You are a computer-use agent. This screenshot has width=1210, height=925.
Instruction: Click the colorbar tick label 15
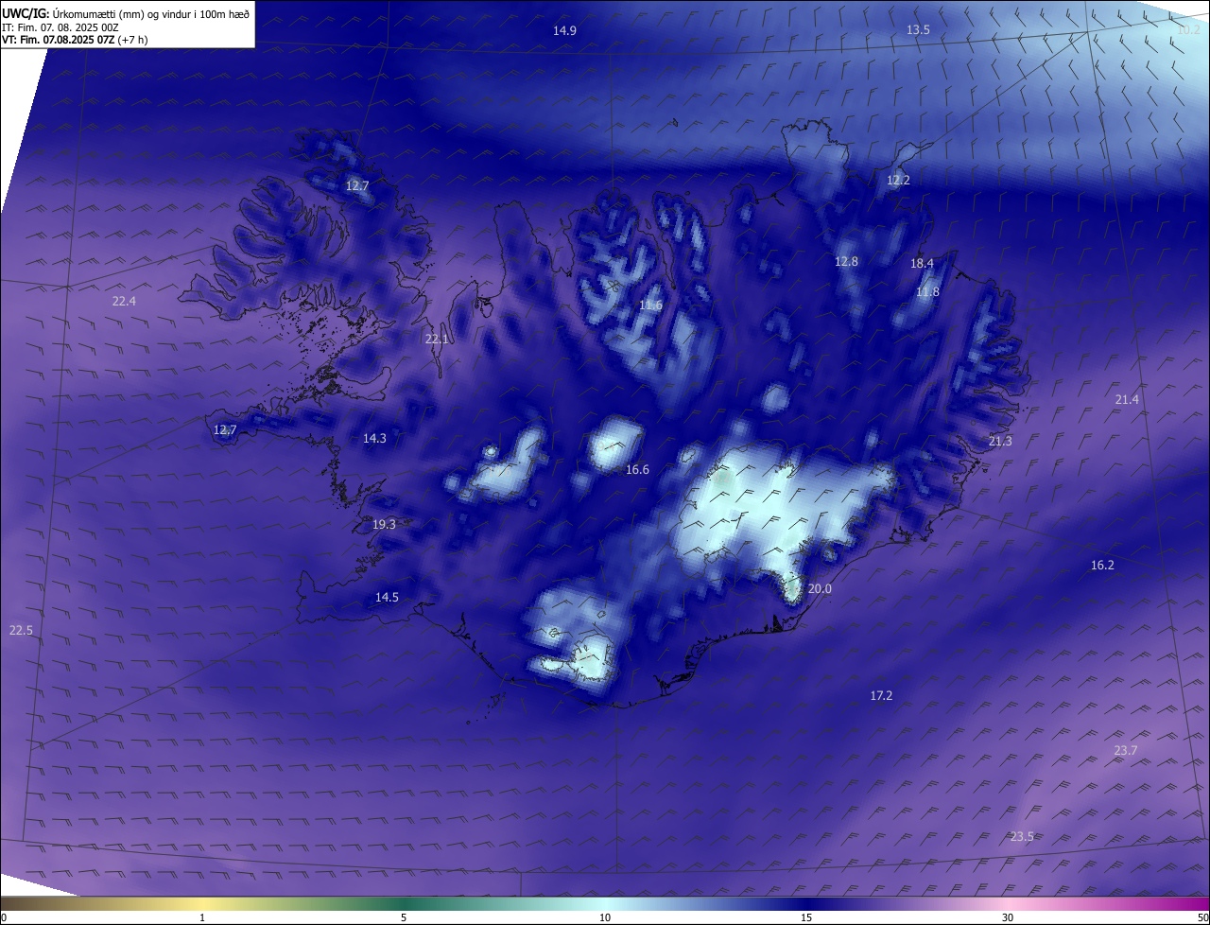806,917
